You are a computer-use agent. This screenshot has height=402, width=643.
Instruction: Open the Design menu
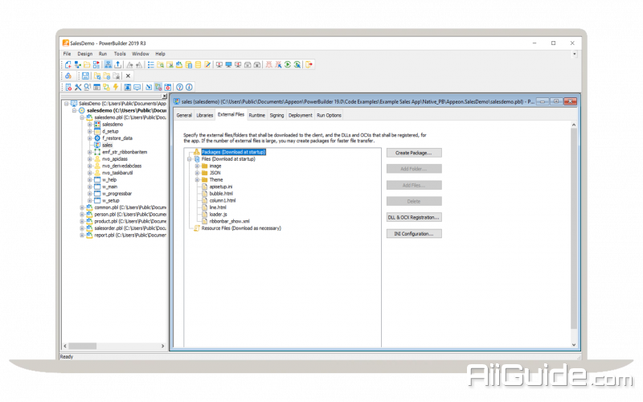point(85,54)
